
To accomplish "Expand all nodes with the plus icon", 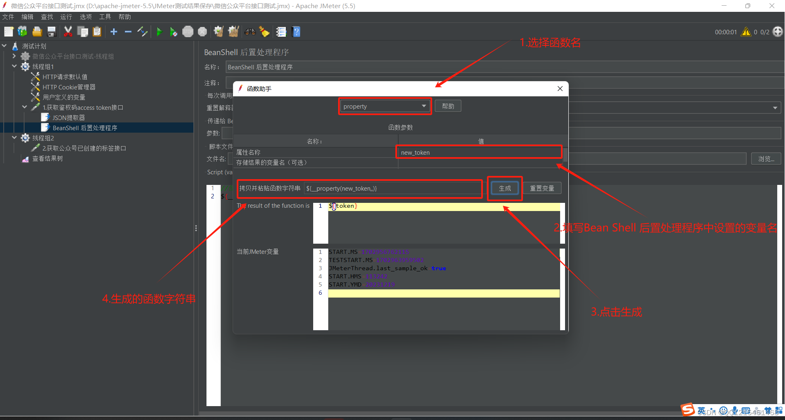I will [114, 31].
